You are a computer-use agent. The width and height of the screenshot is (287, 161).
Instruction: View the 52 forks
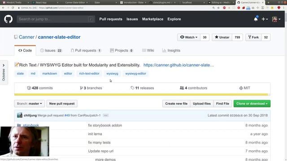[266, 37]
